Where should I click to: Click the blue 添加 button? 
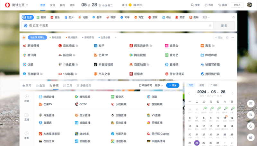(173, 85)
